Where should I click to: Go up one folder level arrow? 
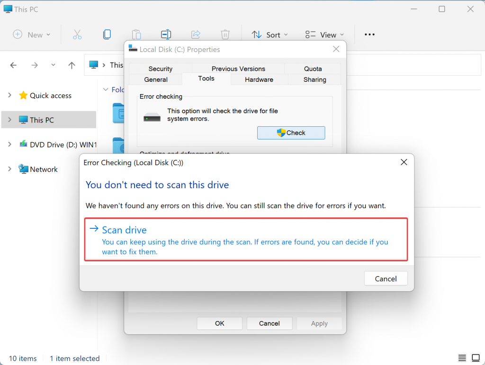click(x=72, y=65)
